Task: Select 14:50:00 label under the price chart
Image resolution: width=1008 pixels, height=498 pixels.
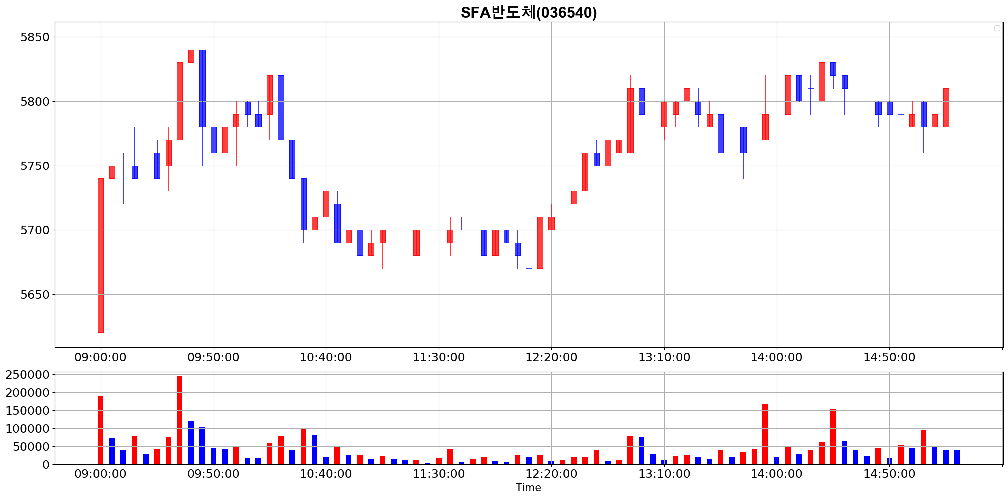Action: coord(889,357)
